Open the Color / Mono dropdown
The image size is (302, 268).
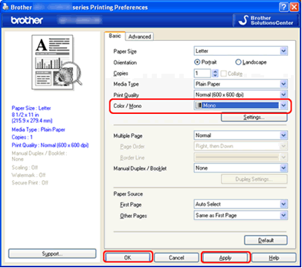click(240, 106)
